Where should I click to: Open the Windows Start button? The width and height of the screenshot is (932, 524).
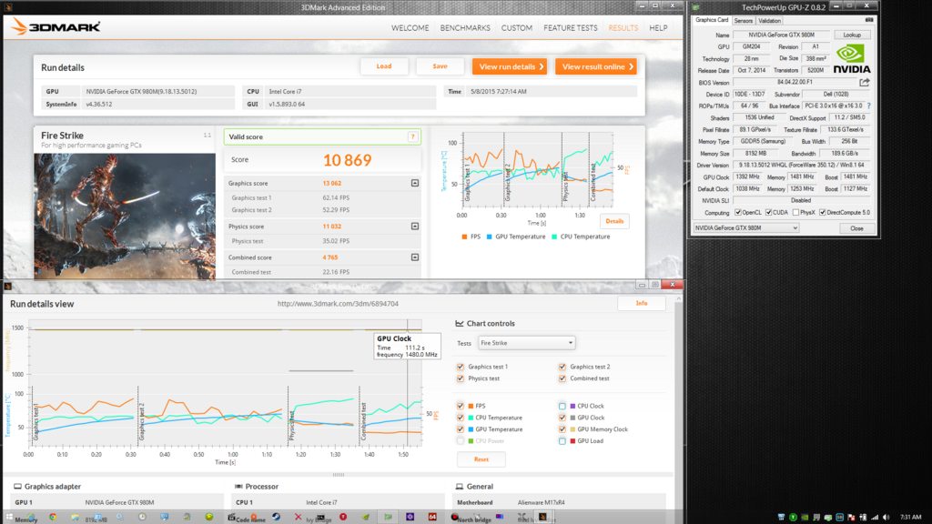click(9, 517)
